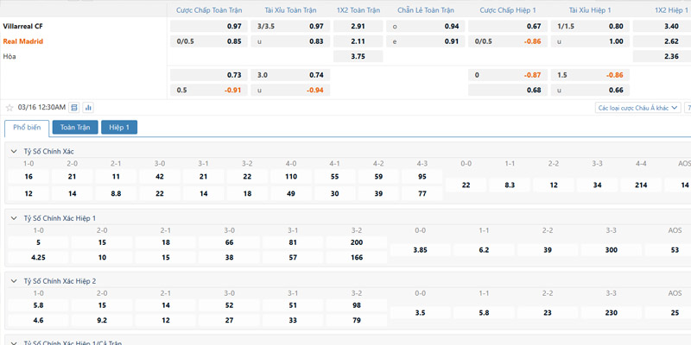Image resolution: width=691 pixels, height=345 pixels.
Task: Bet correct score 1-0 at odds 16
Action: coord(29,177)
